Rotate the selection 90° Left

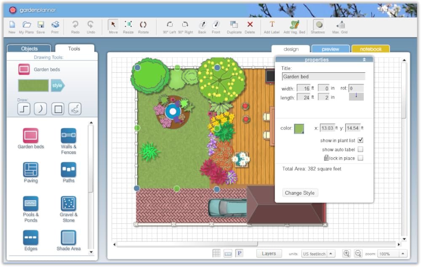(x=169, y=26)
